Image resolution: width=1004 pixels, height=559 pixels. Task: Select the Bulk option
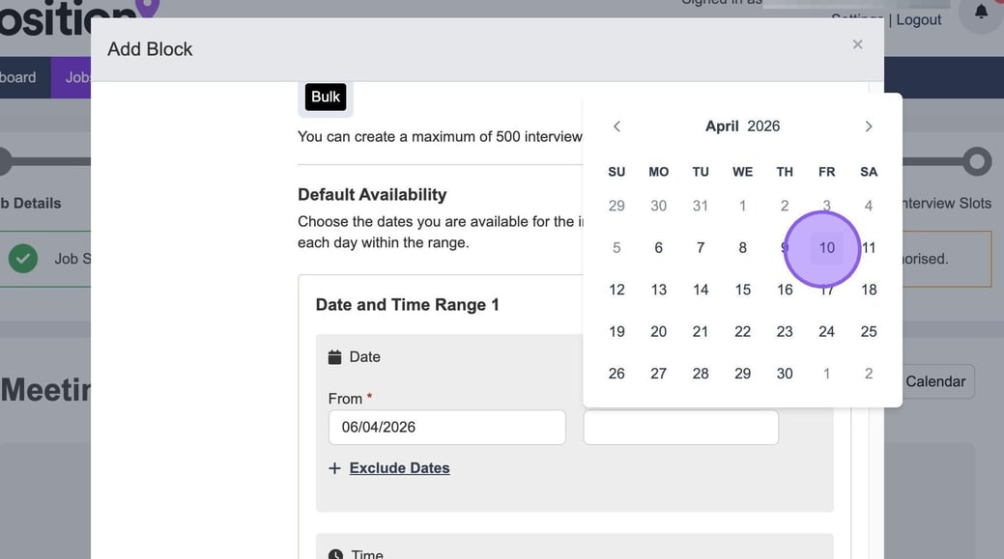click(x=326, y=97)
